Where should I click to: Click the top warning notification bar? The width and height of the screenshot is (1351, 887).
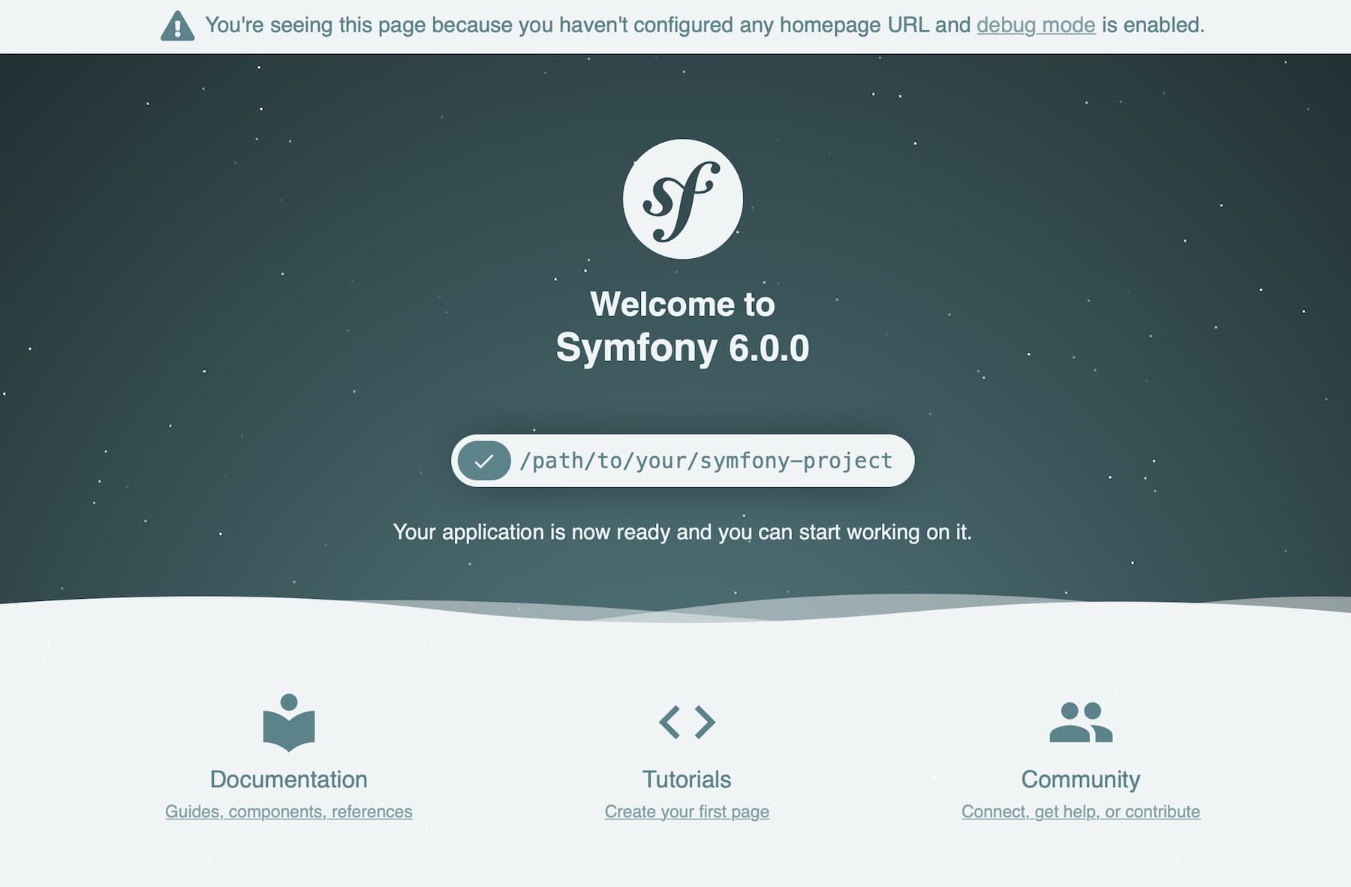[675, 25]
